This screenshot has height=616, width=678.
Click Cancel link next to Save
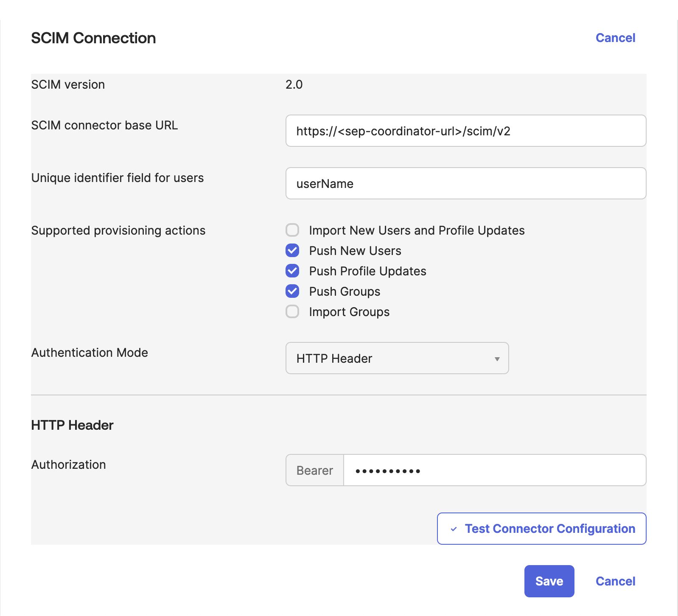615,581
